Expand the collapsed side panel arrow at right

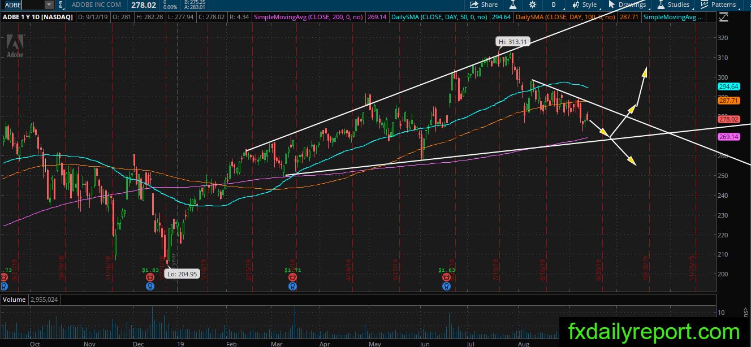pyautogui.click(x=746, y=310)
